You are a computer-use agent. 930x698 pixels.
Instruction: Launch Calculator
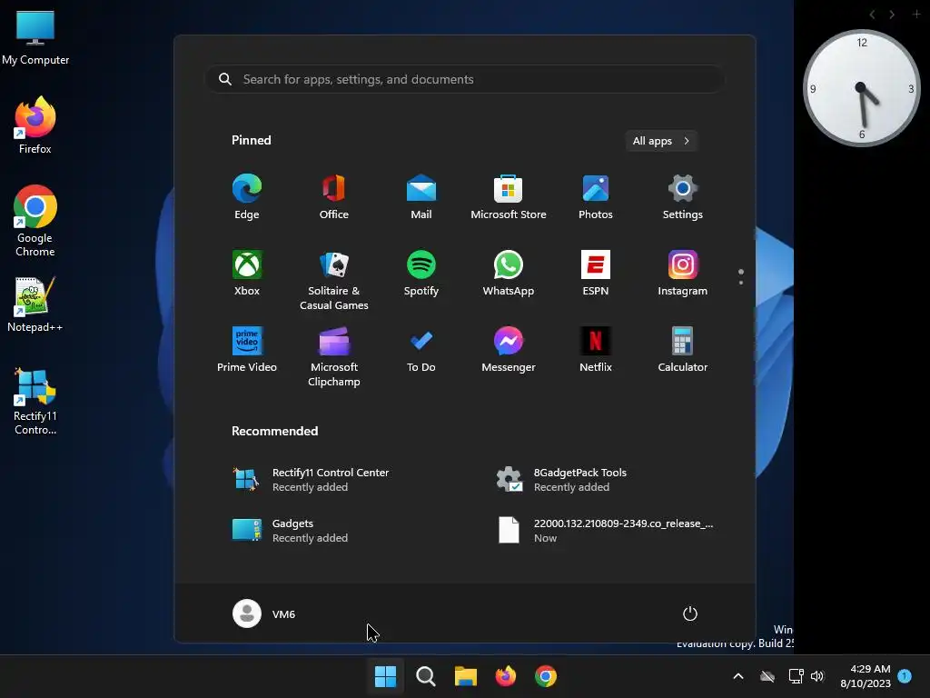pos(683,350)
